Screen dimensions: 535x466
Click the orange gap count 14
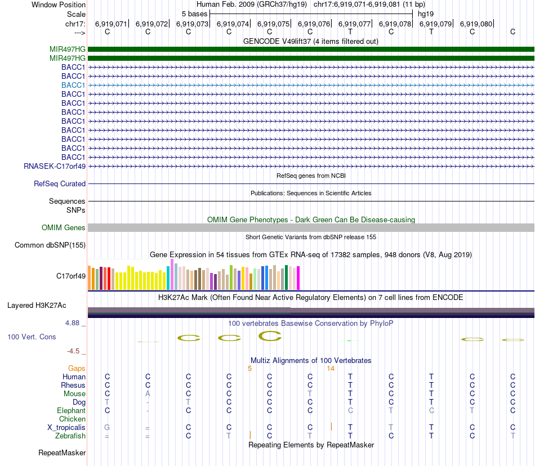[x=331, y=369]
